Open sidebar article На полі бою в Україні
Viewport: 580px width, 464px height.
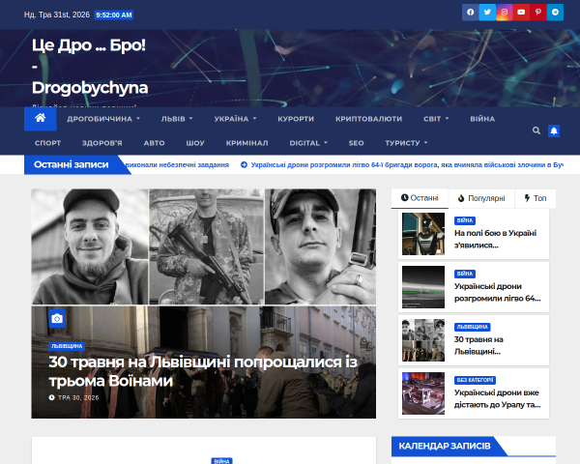(495, 239)
